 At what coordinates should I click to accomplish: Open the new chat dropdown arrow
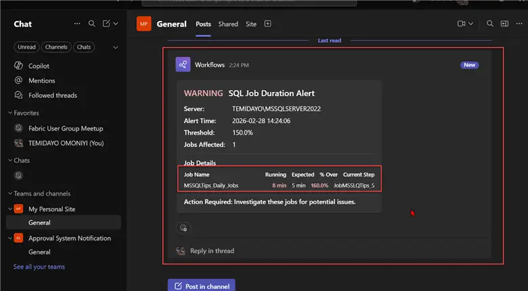[116, 24]
